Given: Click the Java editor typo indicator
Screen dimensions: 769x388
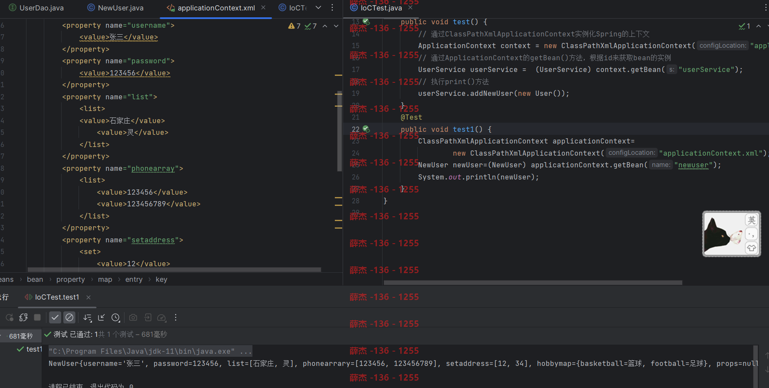Looking at the screenshot, I should [x=745, y=26].
